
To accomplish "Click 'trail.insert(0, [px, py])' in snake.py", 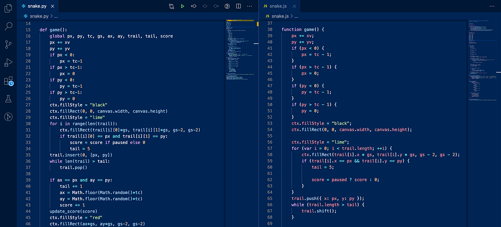I will [x=81, y=155].
